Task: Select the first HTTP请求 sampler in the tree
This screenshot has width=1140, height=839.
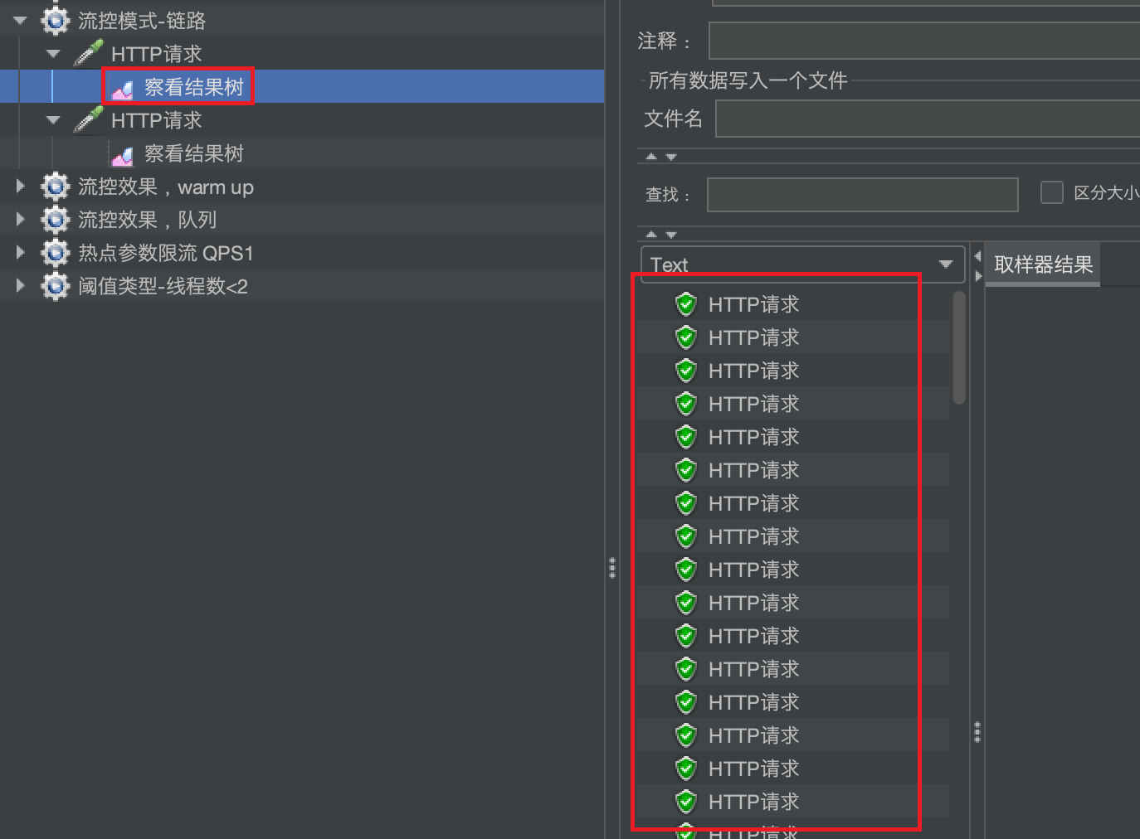Action: tap(156, 54)
